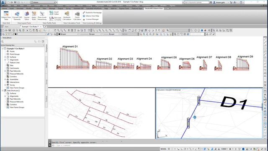
Task: Expand the Surfaces node in Prospector tree
Action: coord(5,57)
